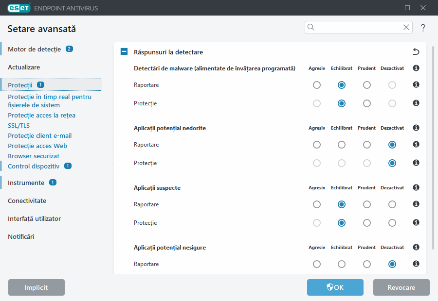
Task: Open info icon for Detectări de malware header
Action: tap(416, 68)
